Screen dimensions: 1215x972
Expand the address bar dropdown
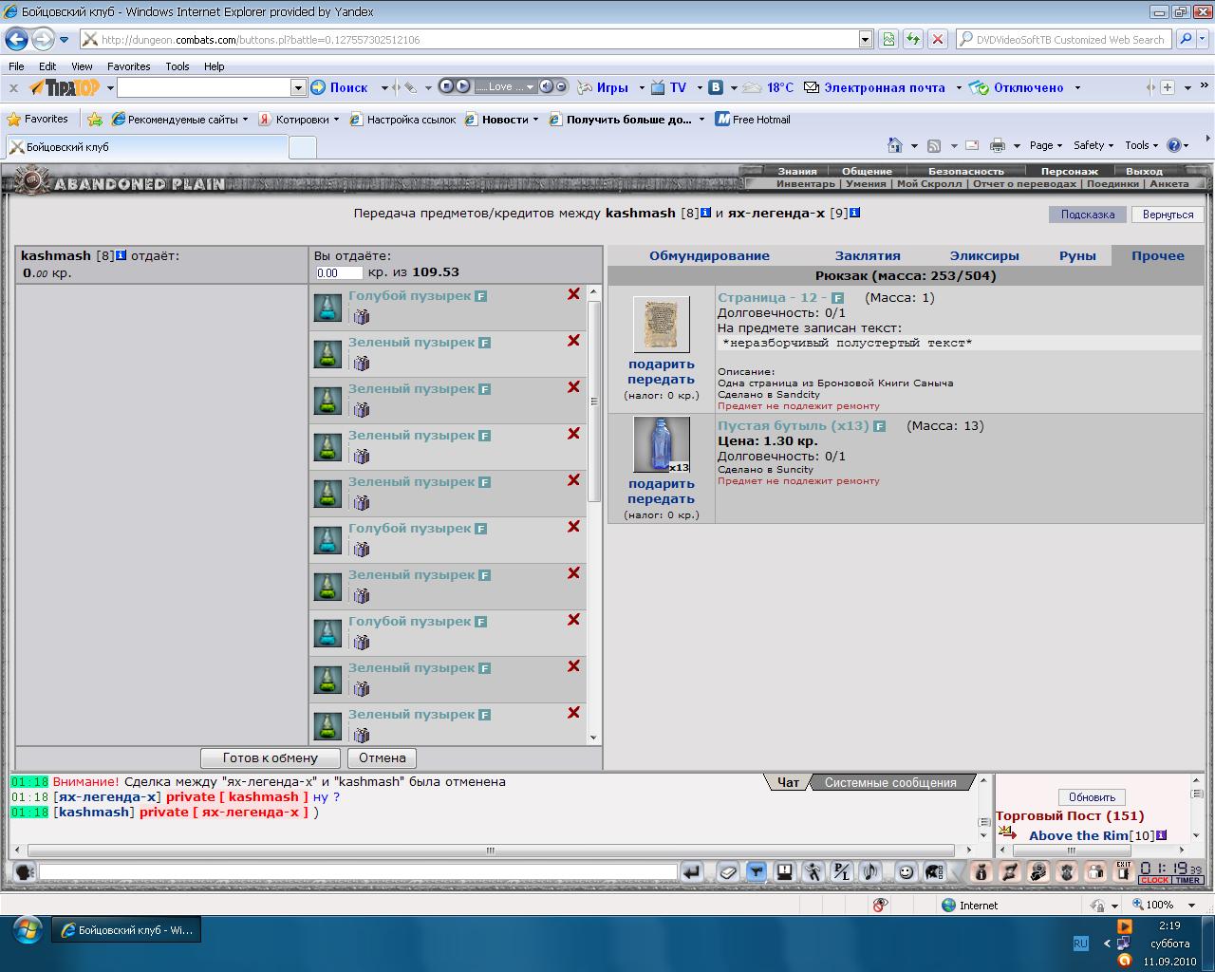tap(865, 40)
